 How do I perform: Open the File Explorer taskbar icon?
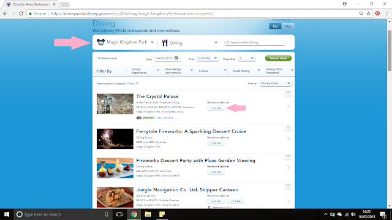click(148, 215)
